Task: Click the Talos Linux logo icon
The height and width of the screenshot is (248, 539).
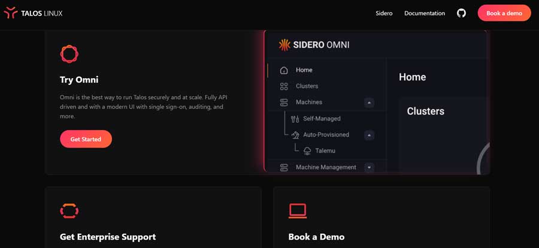Action: 10,13
